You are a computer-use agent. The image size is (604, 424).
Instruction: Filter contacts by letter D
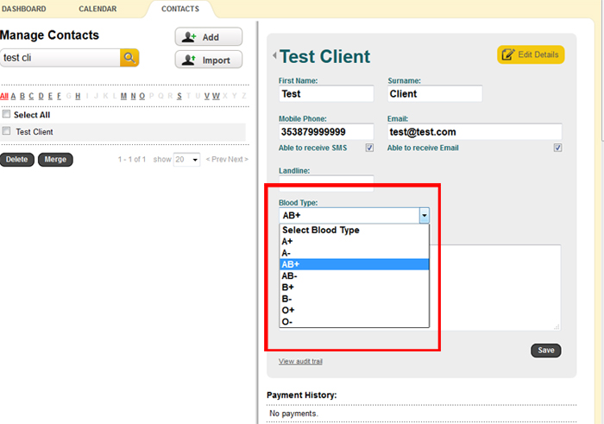[x=41, y=96]
